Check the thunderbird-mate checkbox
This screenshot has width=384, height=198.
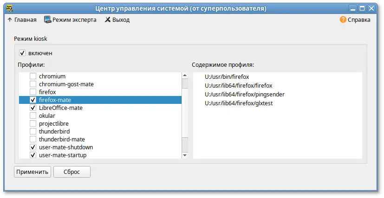pos(33,139)
